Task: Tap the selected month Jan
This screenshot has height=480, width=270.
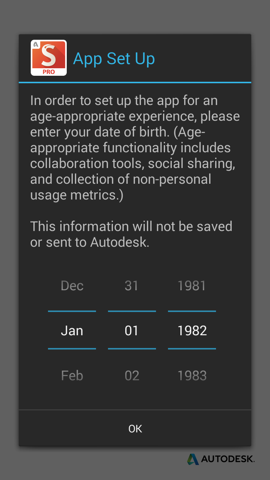Action: pos(72,331)
